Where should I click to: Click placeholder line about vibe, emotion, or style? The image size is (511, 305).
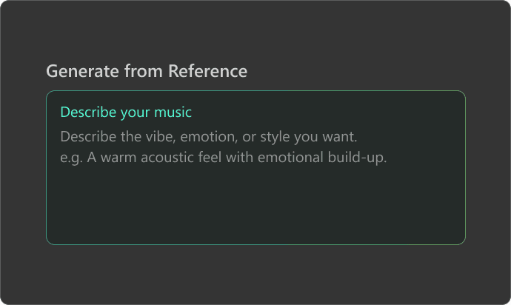coord(209,136)
